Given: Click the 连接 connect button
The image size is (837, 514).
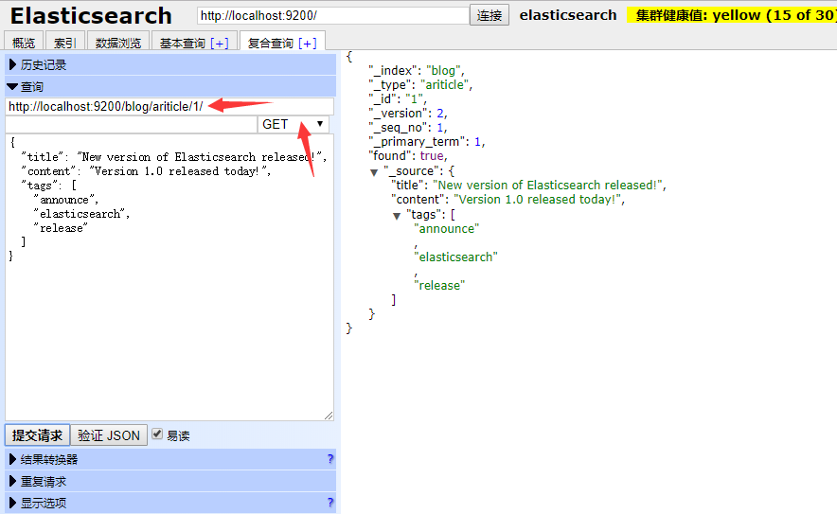Looking at the screenshot, I should pos(489,15).
